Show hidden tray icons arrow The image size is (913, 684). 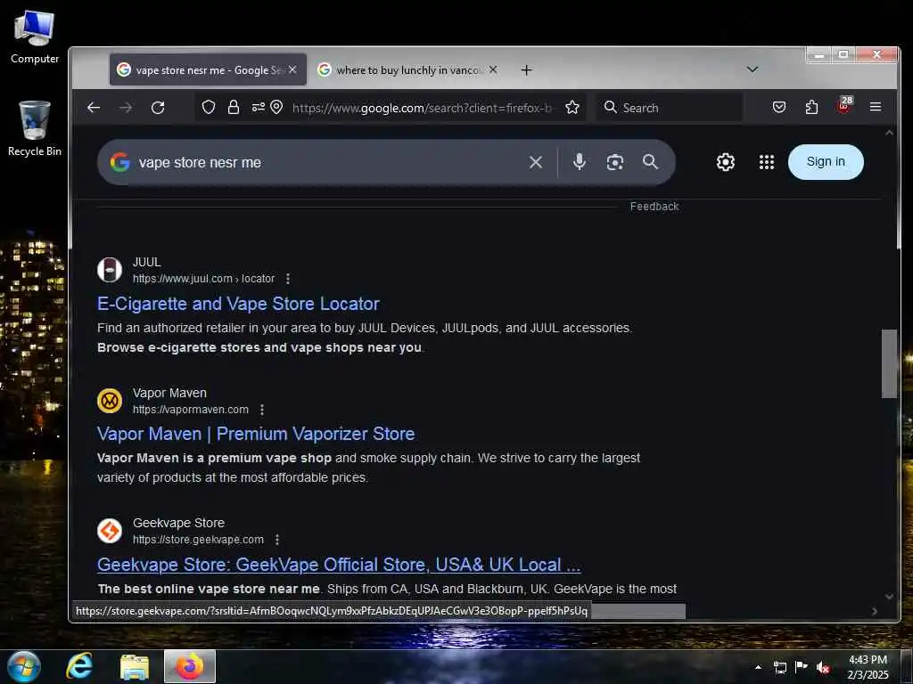[758, 667]
